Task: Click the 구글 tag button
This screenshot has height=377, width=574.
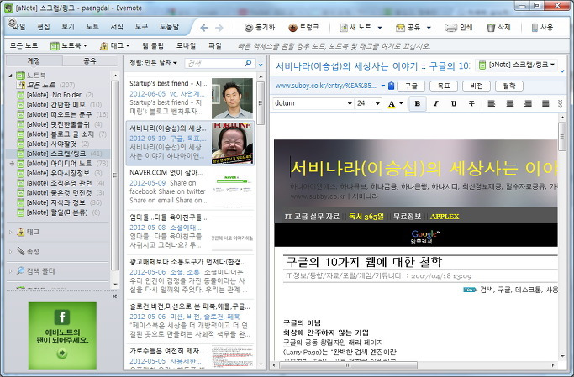Action: click(411, 86)
